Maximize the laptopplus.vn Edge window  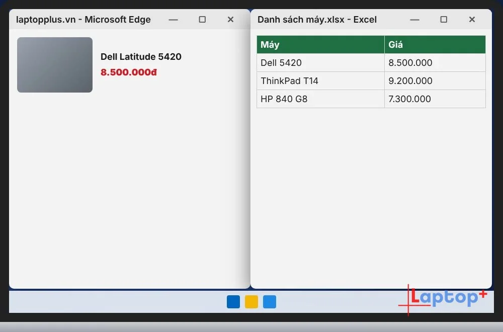click(x=202, y=20)
